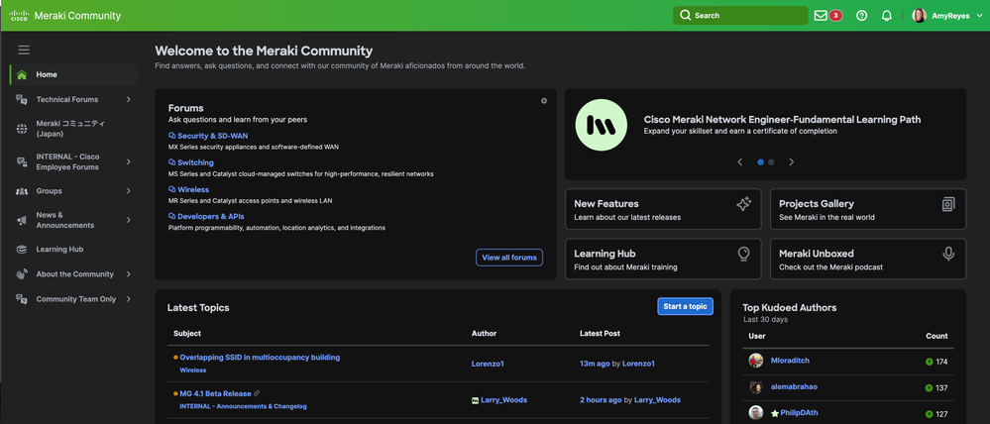Click the Meraki learning path logo
This screenshot has width=990, height=424.
pyautogui.click(x=601, y=125)
